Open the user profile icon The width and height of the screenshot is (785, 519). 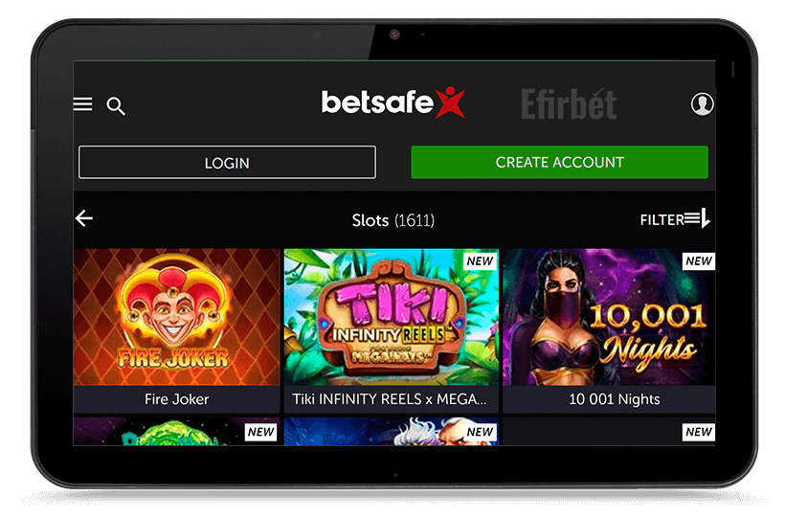(702, 103)
